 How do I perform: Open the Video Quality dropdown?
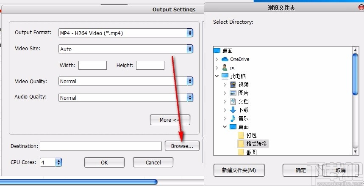pos(125,81)
